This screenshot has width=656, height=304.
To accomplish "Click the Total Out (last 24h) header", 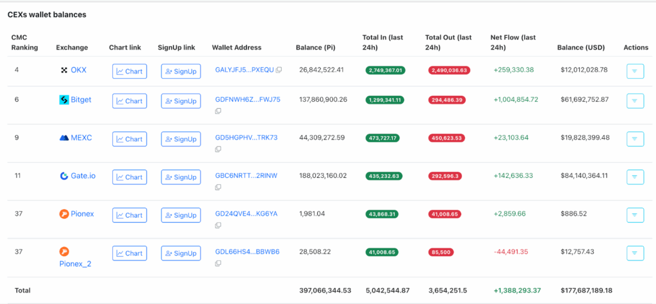I will click(x=448, y=42).
